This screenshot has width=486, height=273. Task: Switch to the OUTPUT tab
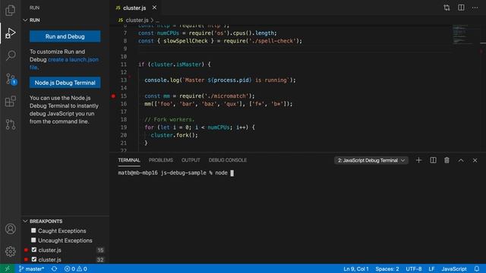click(x=191, y=160)
